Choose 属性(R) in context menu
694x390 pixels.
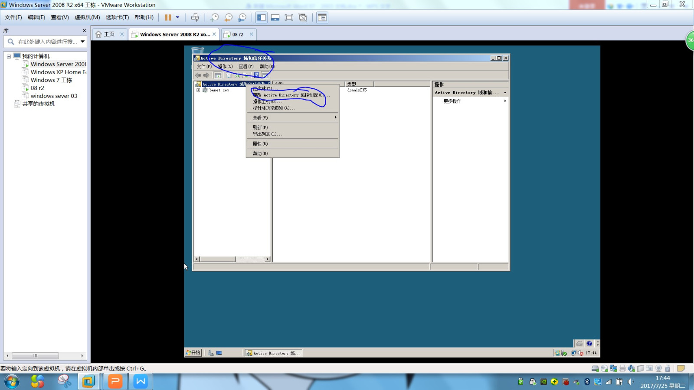pos(292,143)
